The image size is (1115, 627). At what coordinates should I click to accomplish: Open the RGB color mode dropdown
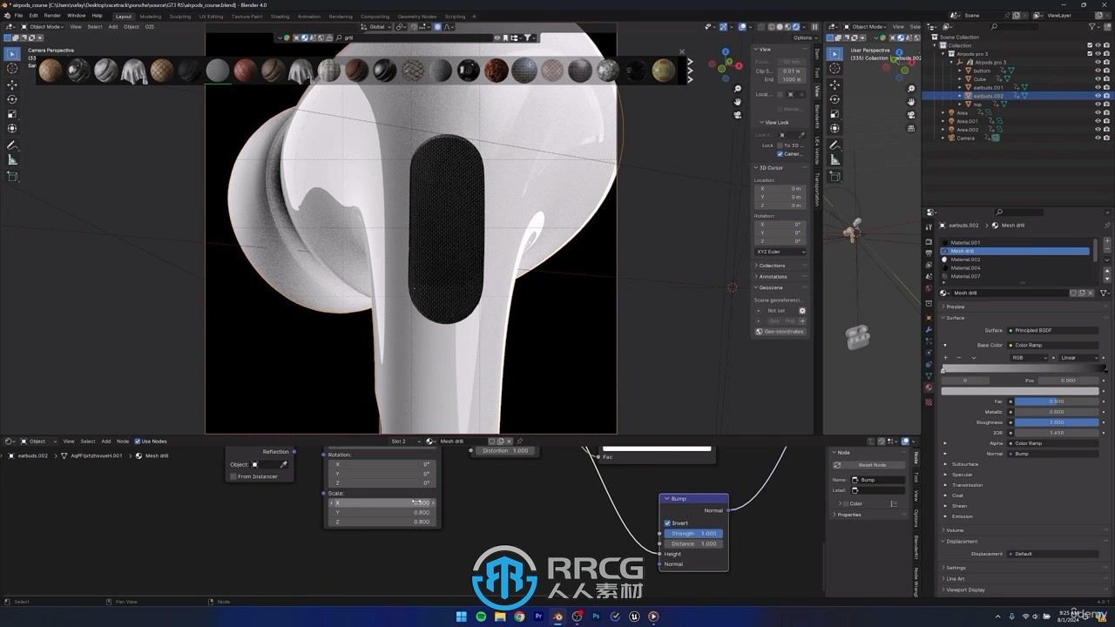click(x=1030, y=358)
